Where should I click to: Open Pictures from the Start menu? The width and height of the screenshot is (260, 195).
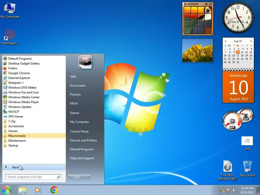[75, 94]
